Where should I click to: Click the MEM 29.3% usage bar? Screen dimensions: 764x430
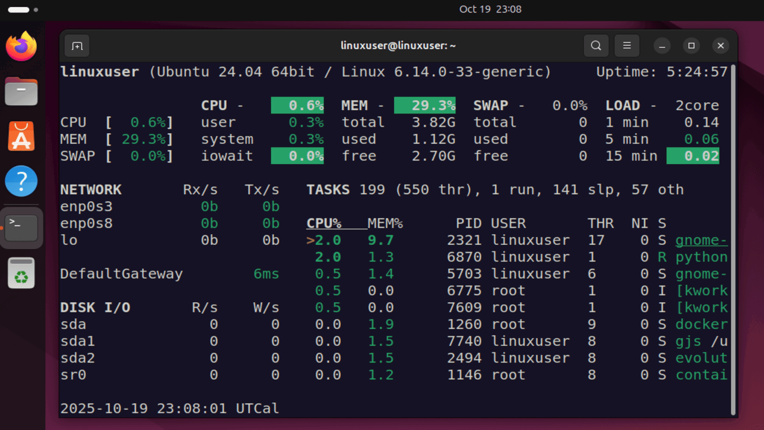coord(424,105)
